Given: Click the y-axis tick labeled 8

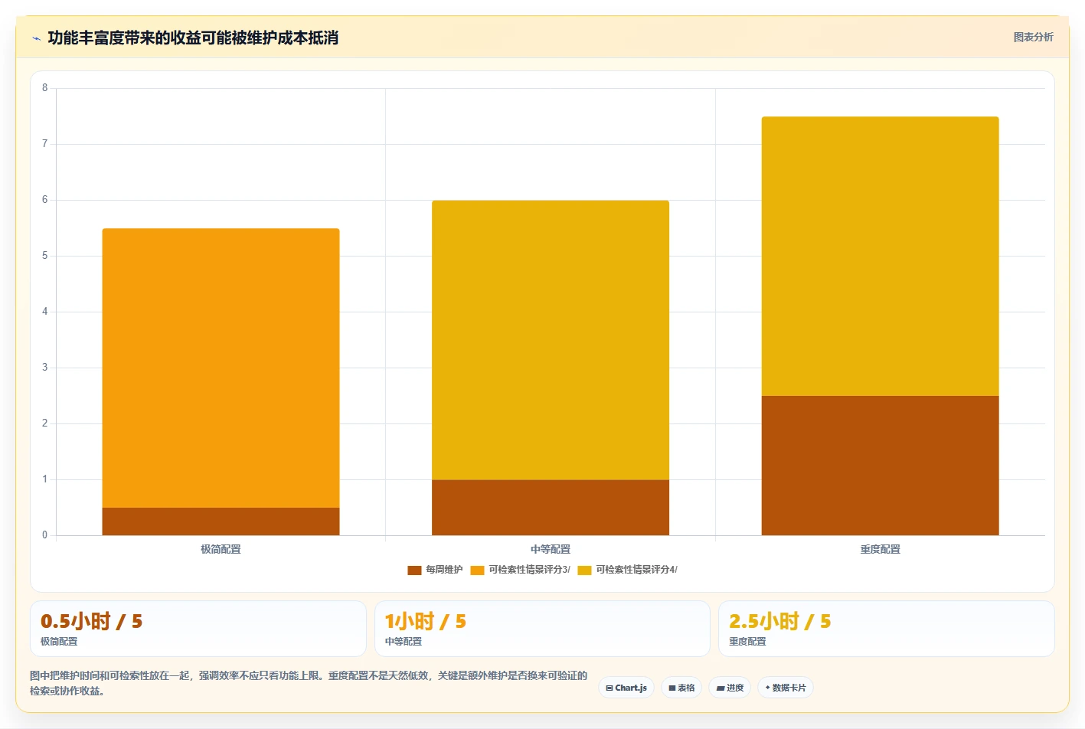Looking at the screenshot, I should (x=44, y=88).
